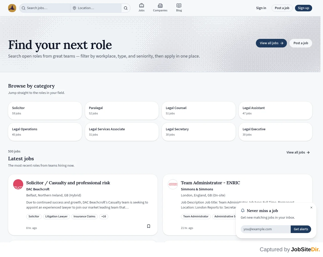The height and width of the screenshot is (257, 323).
Task: Click the Simmons & Simmons company name
Action: [197, 189]
